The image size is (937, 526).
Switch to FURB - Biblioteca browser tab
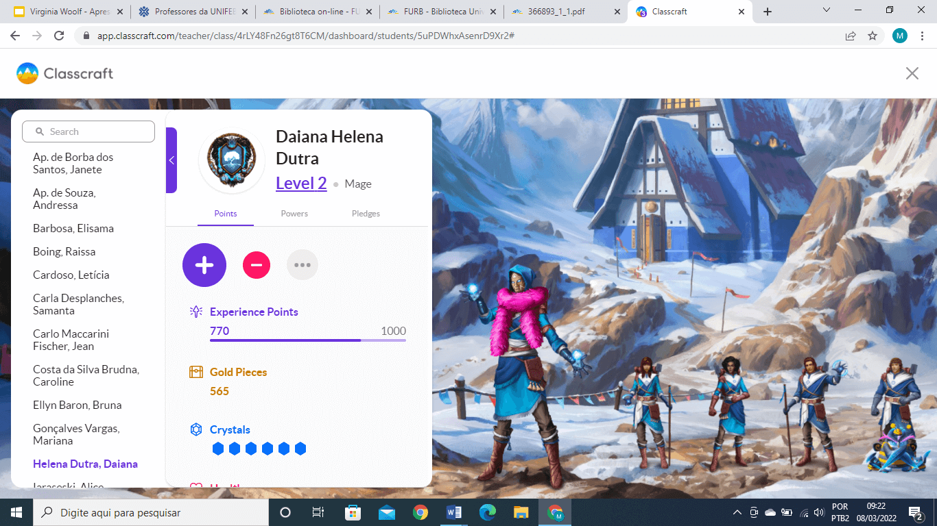442,12
